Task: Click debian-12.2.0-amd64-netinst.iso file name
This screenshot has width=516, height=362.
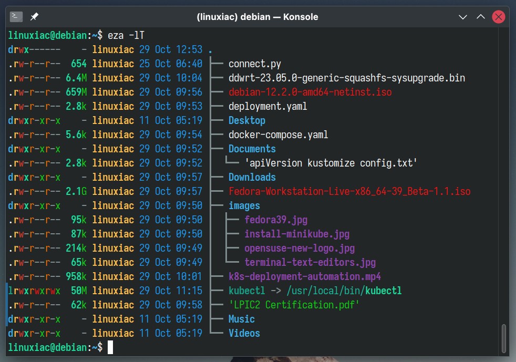Action: click(x=310, y=92)
